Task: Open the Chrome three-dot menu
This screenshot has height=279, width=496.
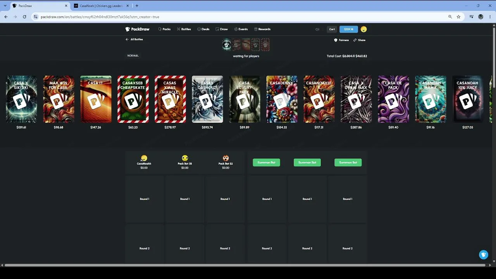Action: 490,17
